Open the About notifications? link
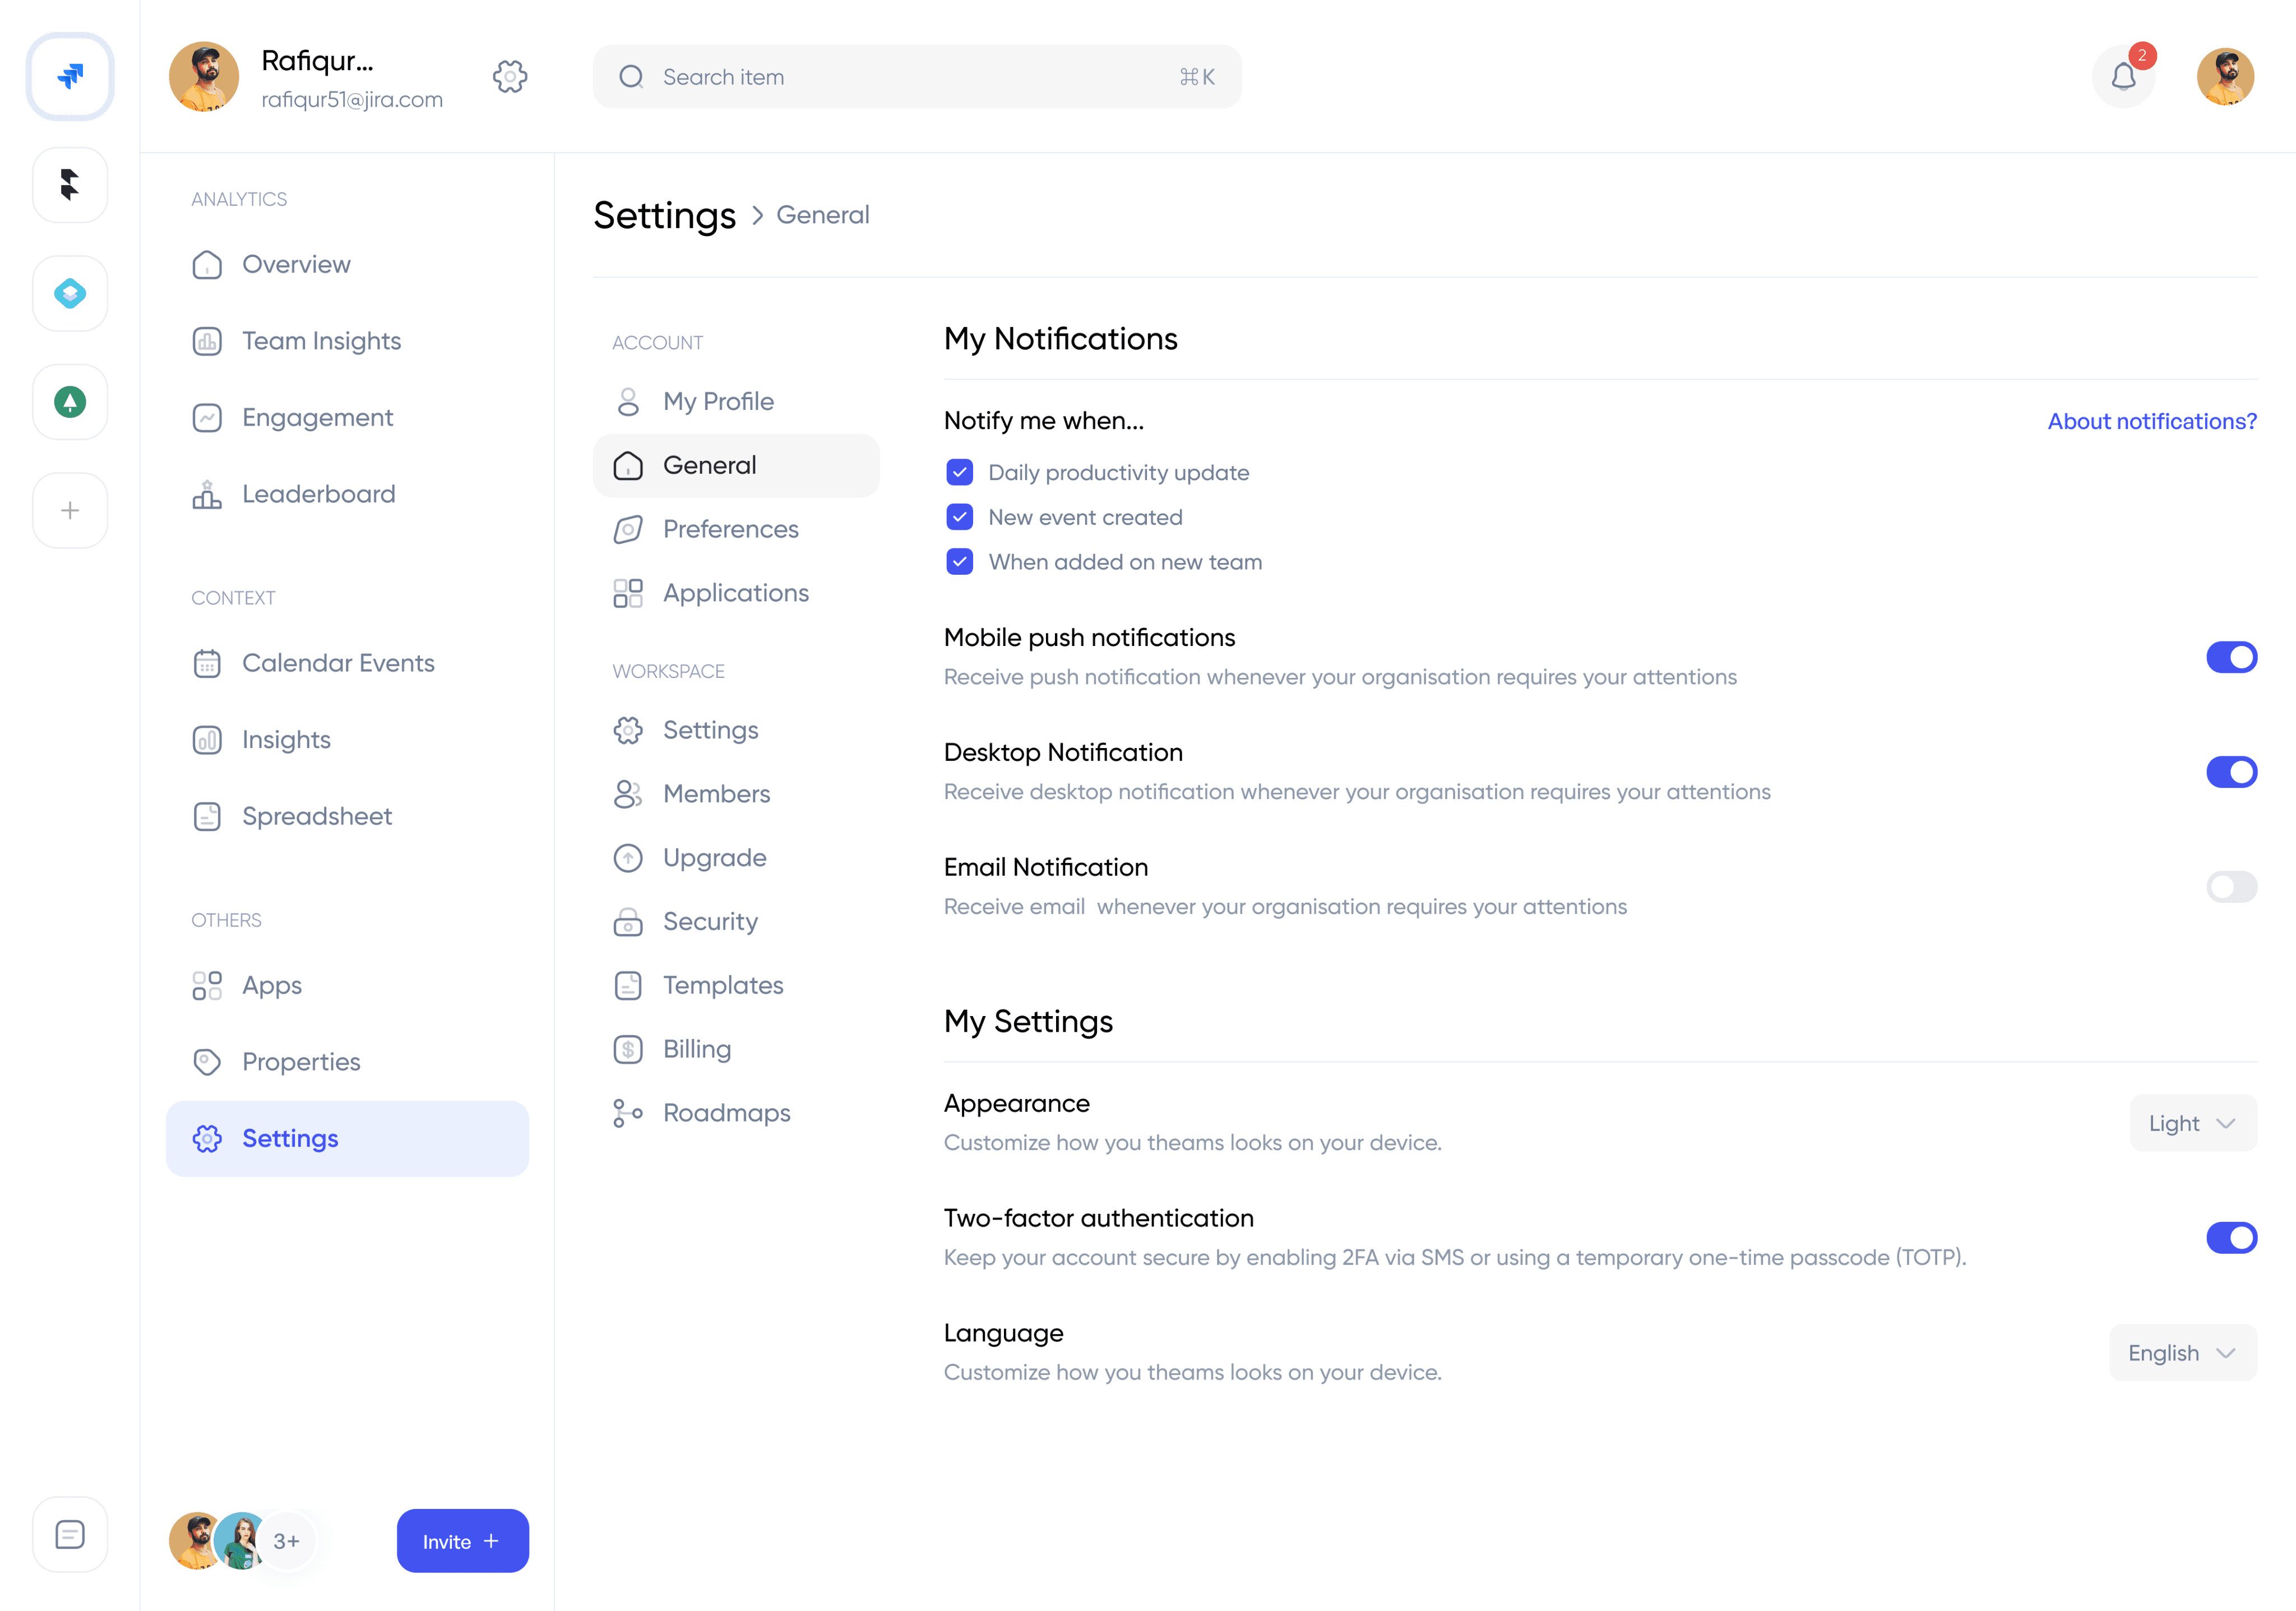 click(x=2152, y=421)
